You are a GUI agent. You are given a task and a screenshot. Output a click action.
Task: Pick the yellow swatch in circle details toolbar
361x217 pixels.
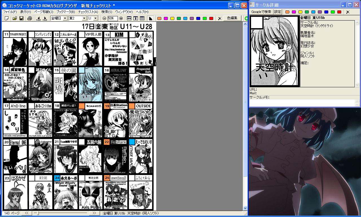click(x=300, y=12)
